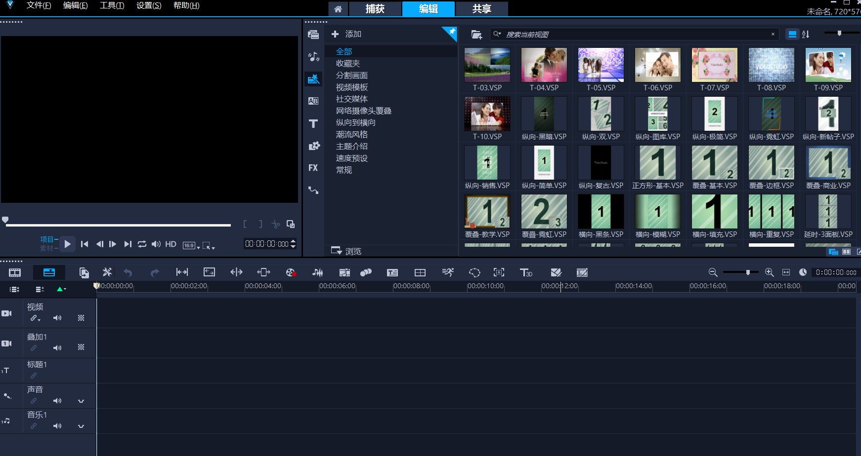The height and width of the screenshot is (456, 861).
Task: Open the Sound Mixer tool
Action: click(317, 272)
